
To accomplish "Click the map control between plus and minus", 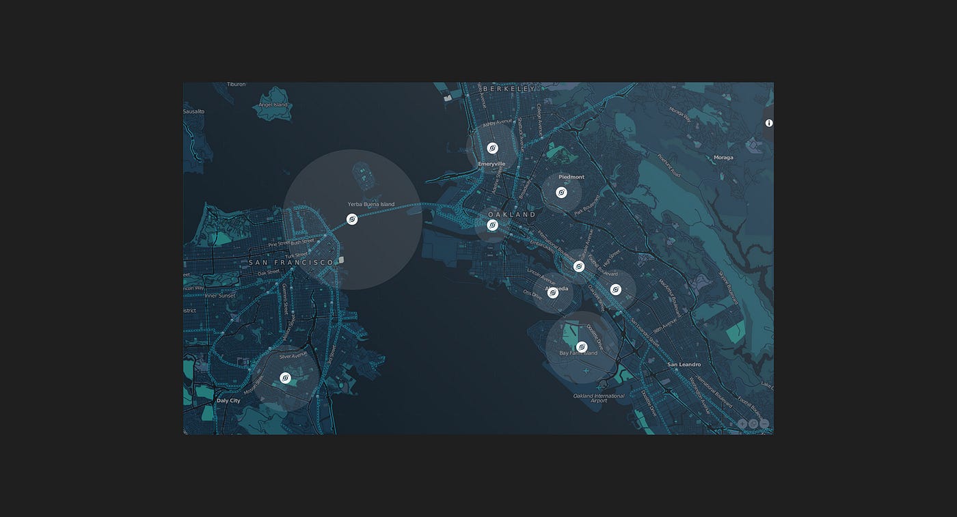I will tap(753, 424).
